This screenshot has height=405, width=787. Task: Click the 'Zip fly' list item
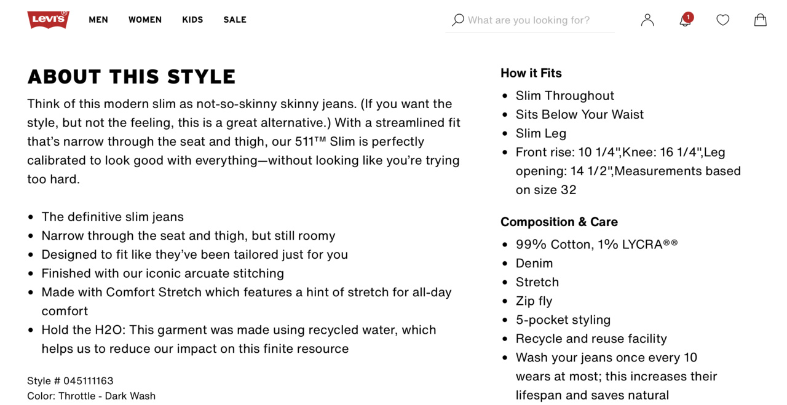(534, 301)
